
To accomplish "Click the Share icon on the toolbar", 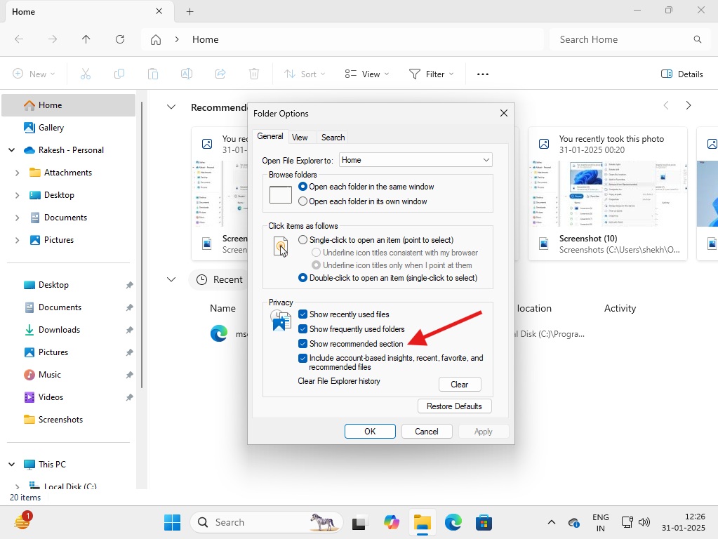I will point(220,73).
